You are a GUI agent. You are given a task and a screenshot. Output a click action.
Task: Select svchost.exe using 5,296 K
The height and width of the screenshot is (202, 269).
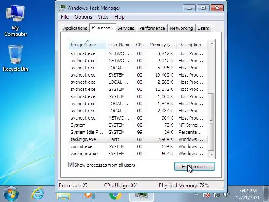click(x=138, y=68)
